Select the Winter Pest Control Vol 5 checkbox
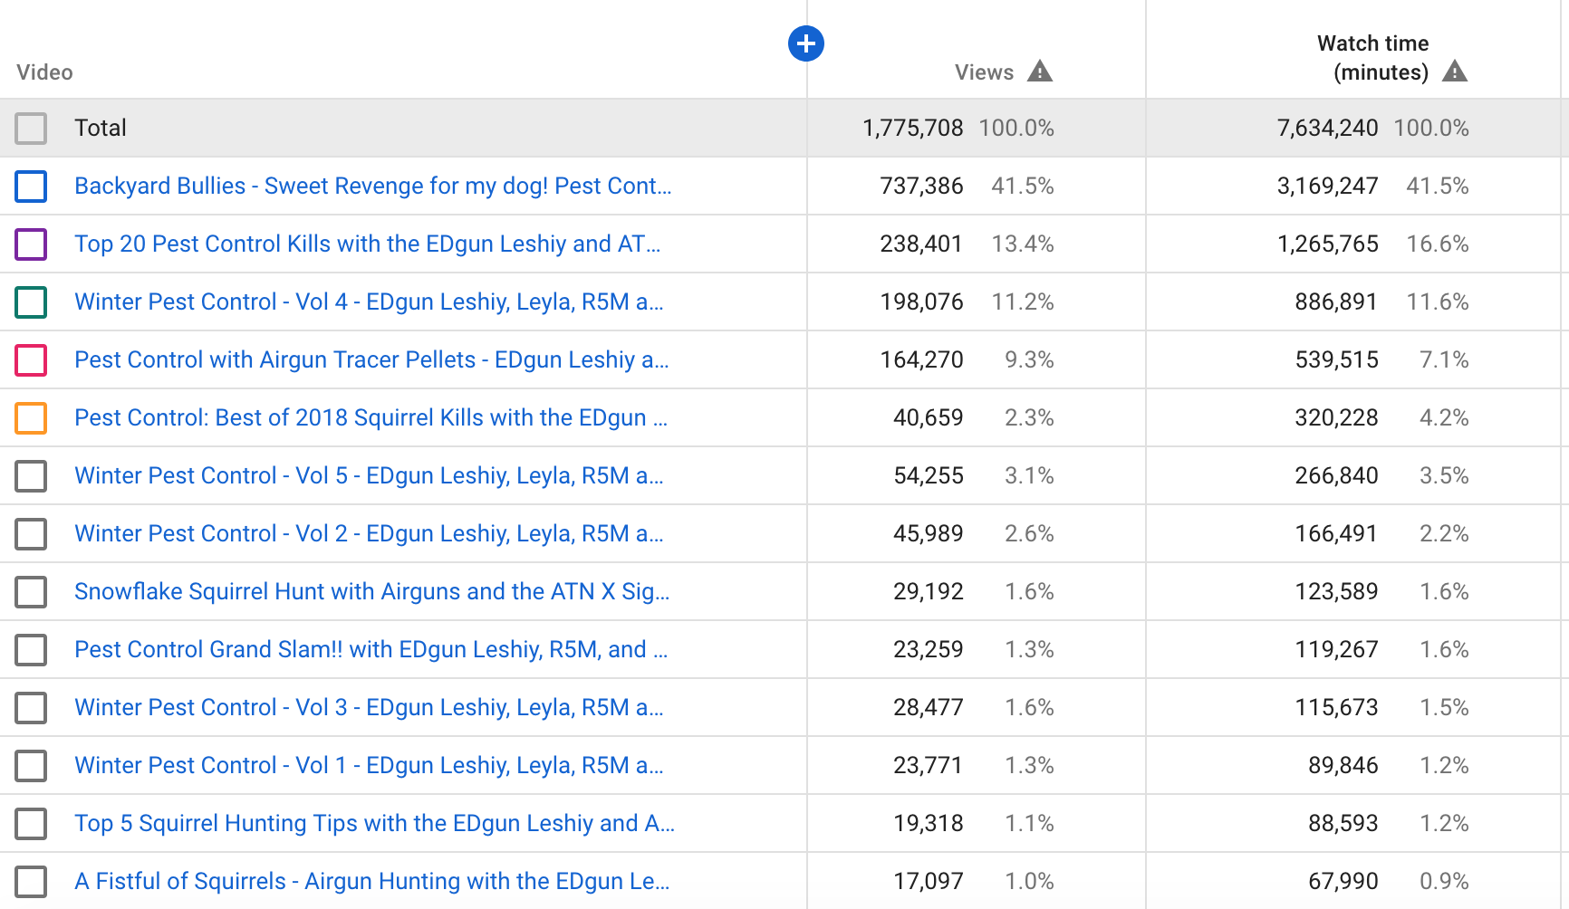This screenshot has width=1569, height=909. pos(31,476)
